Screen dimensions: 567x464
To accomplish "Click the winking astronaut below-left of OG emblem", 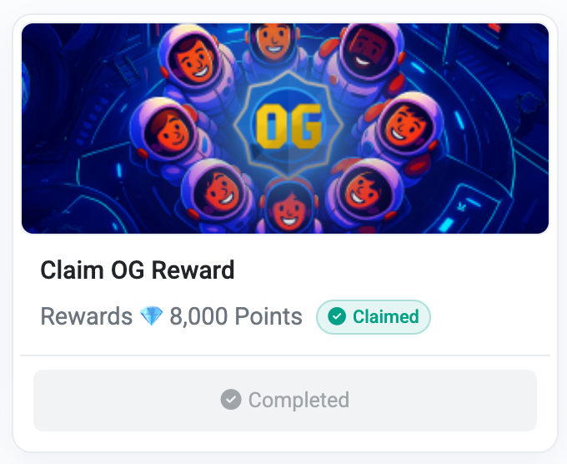I will [x=217, y=192].
